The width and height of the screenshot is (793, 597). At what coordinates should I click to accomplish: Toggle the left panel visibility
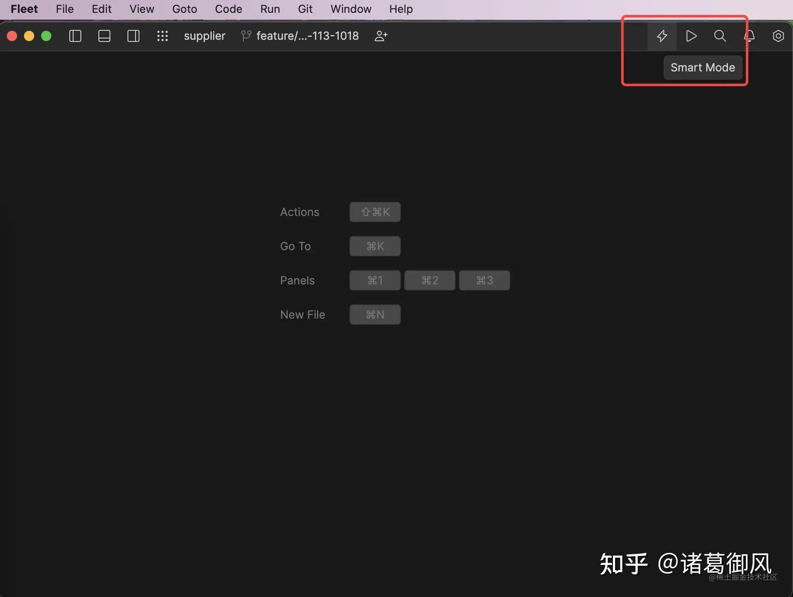(75, 36)
